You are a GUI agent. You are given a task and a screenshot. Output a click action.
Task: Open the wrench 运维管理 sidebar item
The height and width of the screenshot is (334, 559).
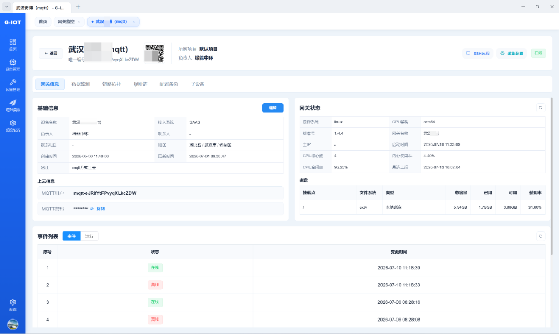(x=12, y=85)
